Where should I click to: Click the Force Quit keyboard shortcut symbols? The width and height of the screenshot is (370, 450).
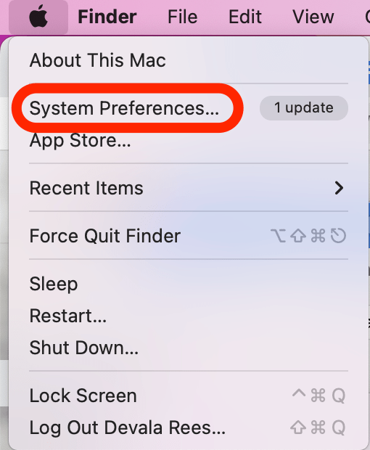point(308,236)
